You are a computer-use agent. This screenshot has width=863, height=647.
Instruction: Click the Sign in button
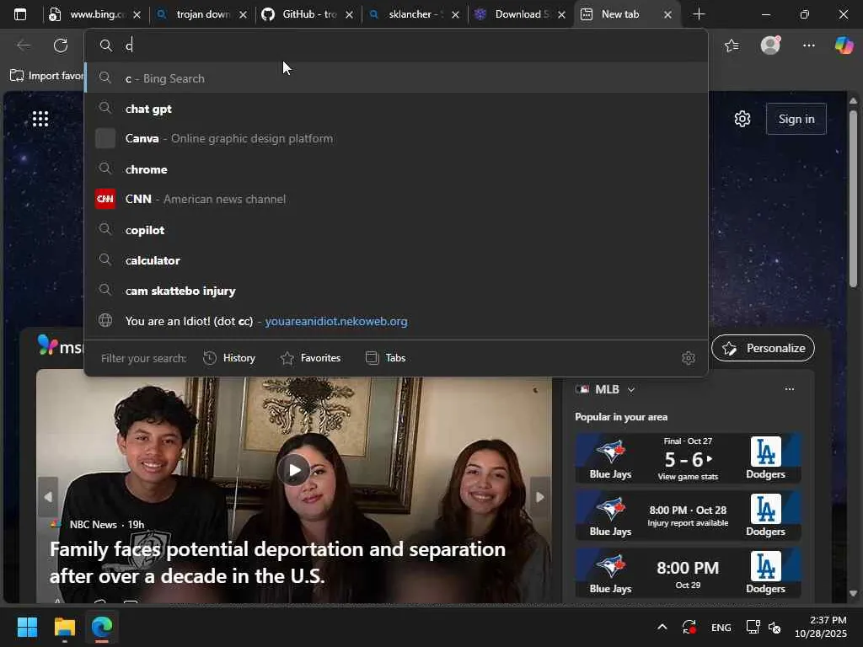pos(796,119)
